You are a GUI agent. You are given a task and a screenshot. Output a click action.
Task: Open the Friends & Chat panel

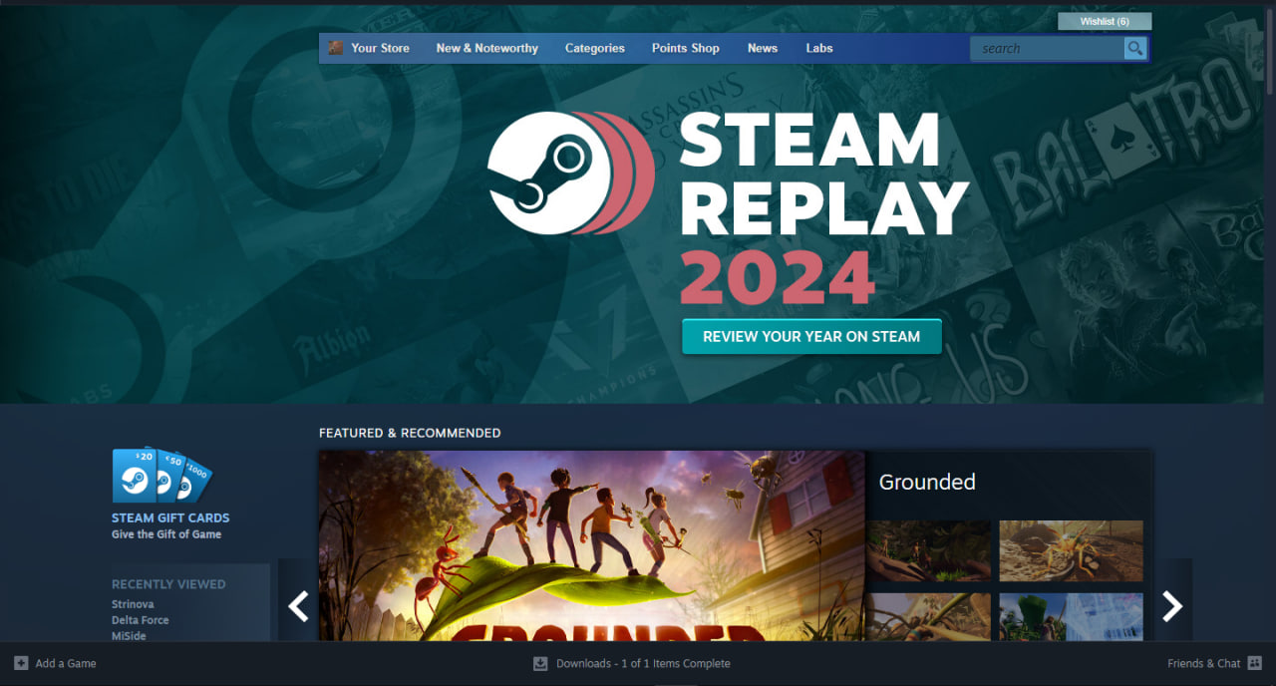point(1204,663)
